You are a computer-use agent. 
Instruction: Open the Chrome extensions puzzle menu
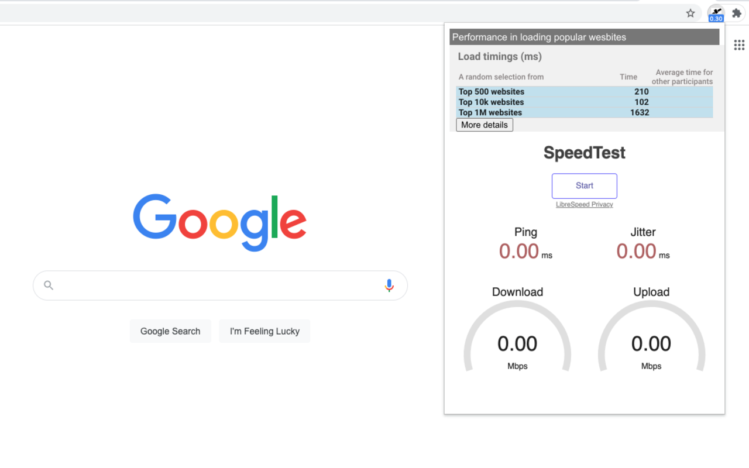[737, 12]
